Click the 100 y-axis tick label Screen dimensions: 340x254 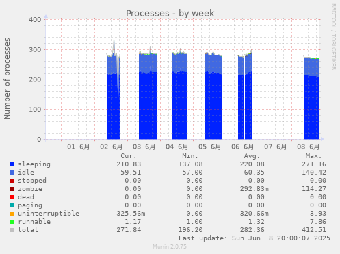point(35,110)
